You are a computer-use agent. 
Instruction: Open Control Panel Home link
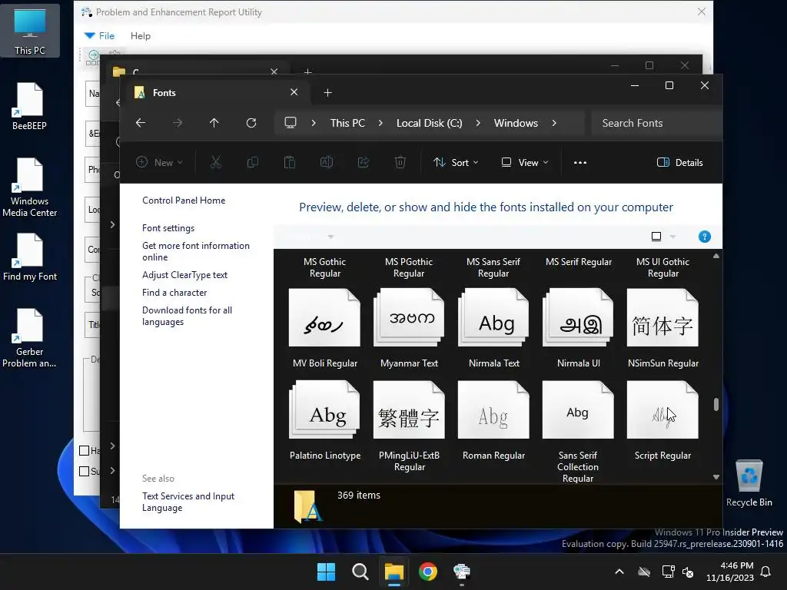tap(184, 201)
